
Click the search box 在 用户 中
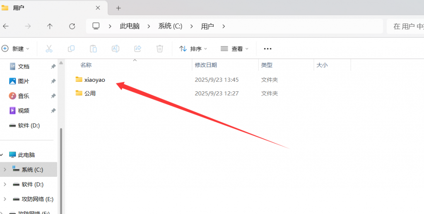click(x=406, y=26)
